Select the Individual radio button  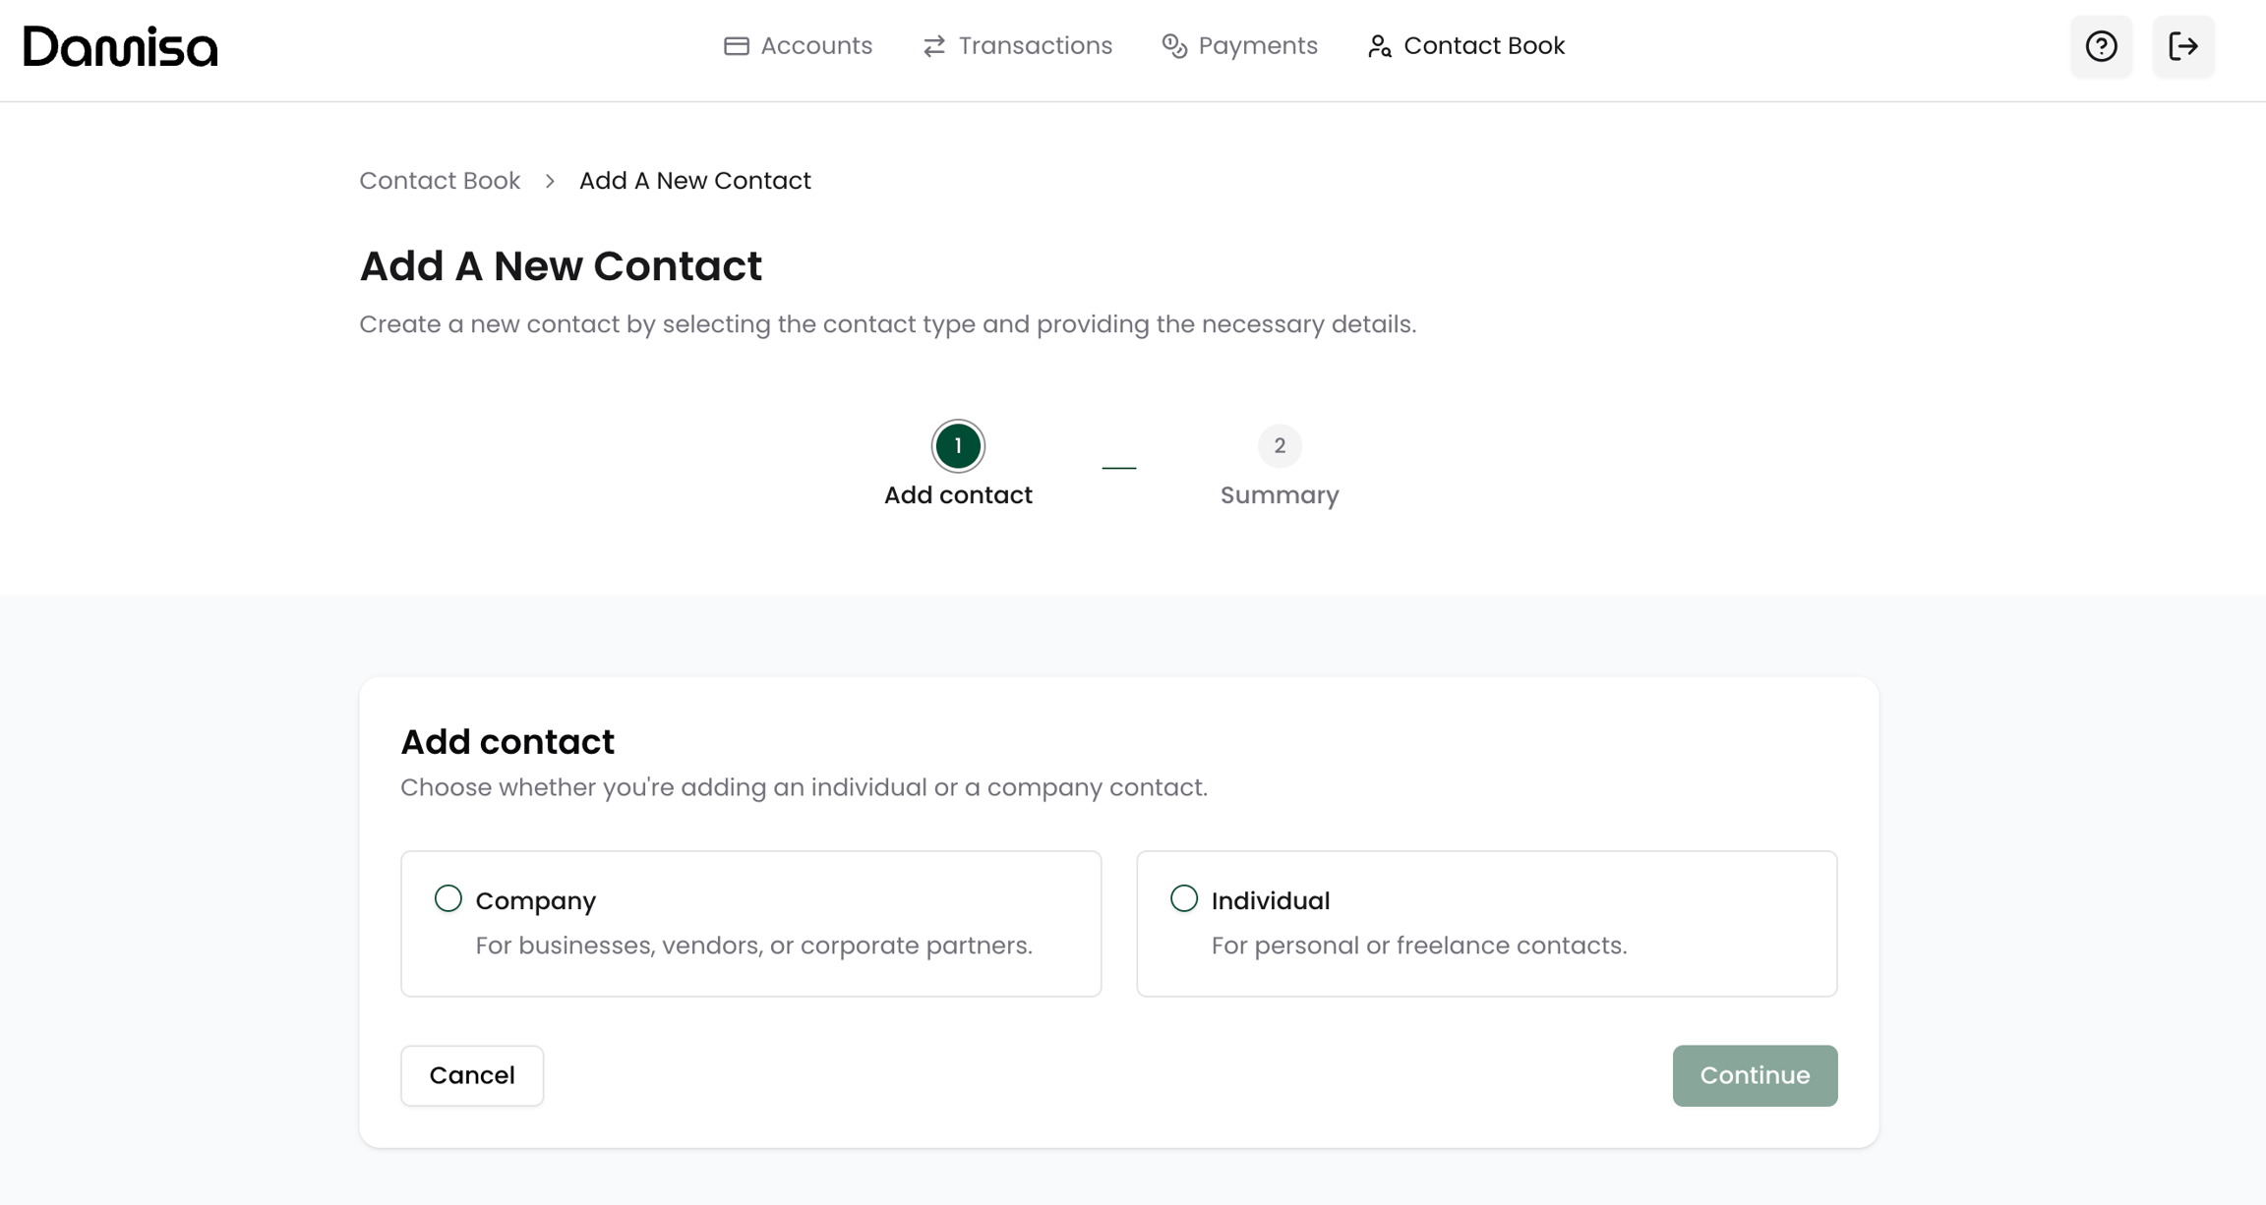1184,898
